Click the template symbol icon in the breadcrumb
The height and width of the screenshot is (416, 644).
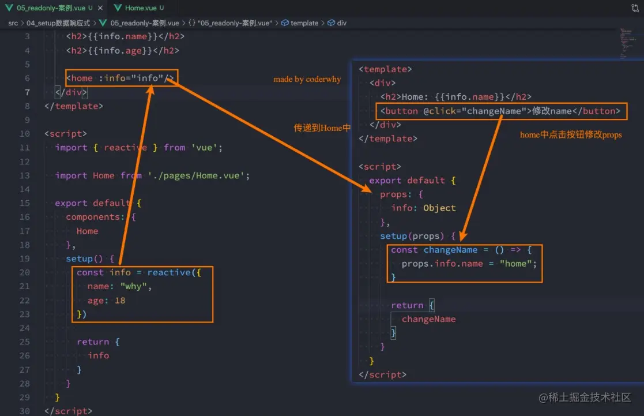(x=284, y=23)
